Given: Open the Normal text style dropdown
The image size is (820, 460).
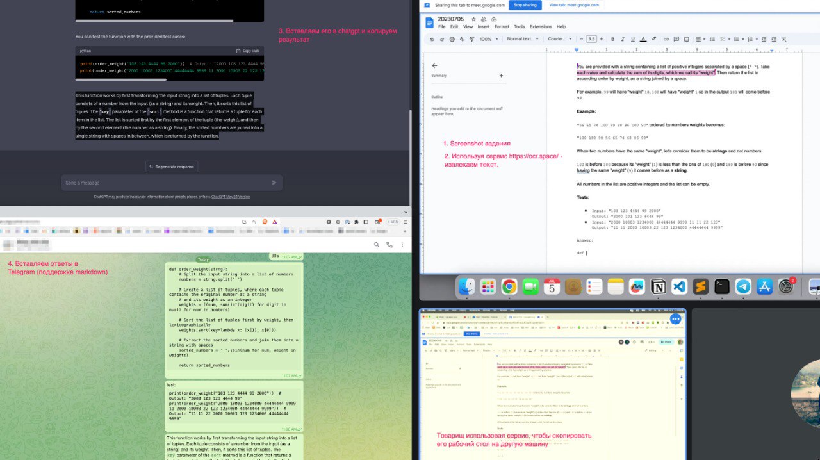Looking at the screenshot, I should click(523, 39).
